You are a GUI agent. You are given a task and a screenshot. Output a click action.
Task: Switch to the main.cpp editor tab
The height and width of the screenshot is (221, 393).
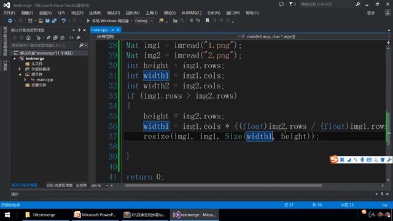[x=99, y=30]
